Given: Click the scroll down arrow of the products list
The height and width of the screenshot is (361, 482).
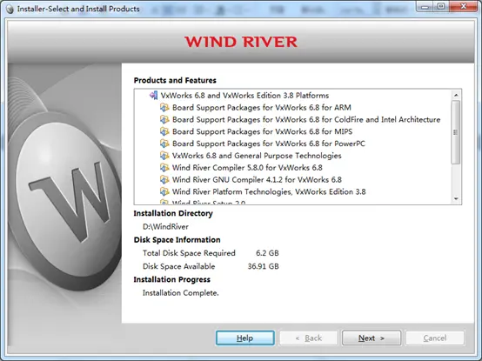Looking at the screenshot, I should (456, 199).
